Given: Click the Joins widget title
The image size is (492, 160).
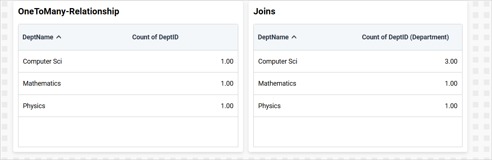Looking at the screenshot, I should (x=264, y=11).
